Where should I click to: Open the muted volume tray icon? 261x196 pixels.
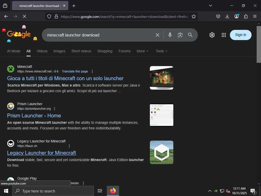pyautogui.click(x=228, y=191)
